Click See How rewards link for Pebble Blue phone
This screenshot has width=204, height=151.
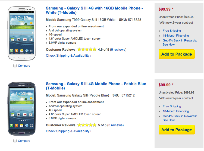click(x=169, y=120)
